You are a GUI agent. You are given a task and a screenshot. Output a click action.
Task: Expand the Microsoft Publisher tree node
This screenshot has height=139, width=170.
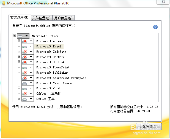point(19,72)
